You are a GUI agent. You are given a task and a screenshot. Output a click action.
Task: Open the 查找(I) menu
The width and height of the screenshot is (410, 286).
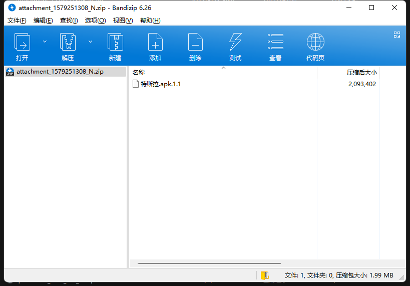tap(69, 21)
